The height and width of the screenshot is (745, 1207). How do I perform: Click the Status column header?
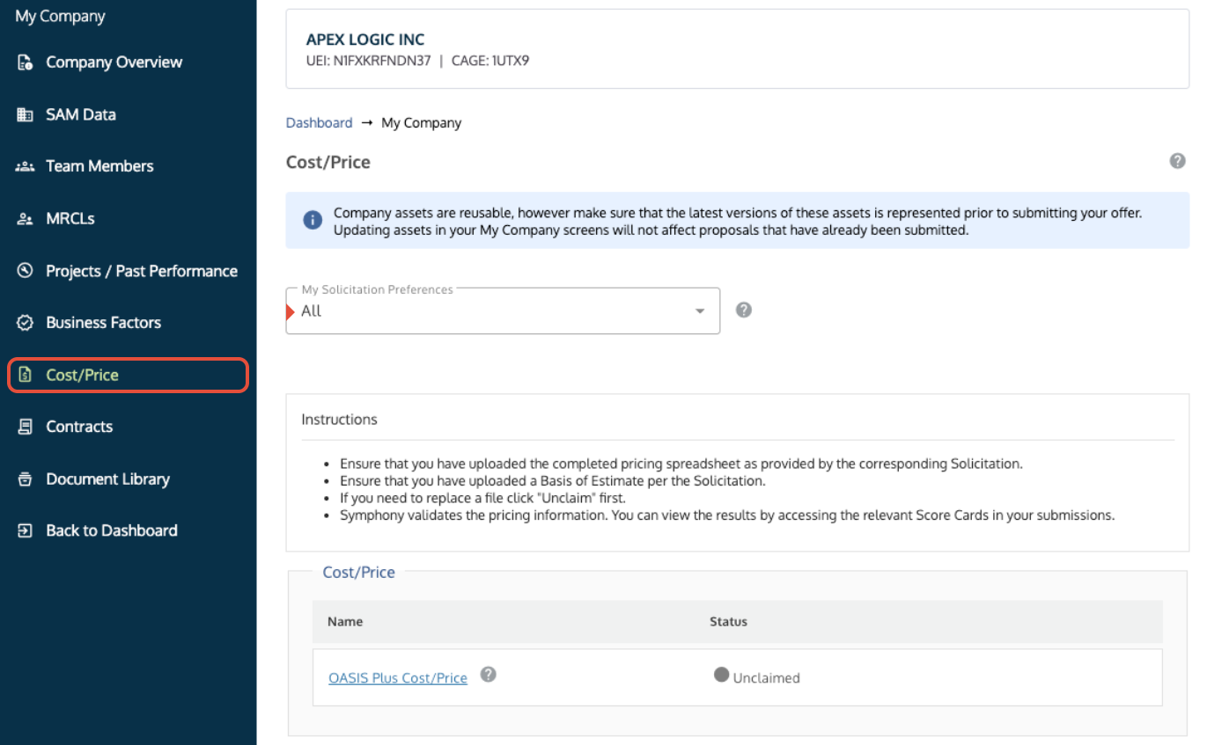click(728, 622)
